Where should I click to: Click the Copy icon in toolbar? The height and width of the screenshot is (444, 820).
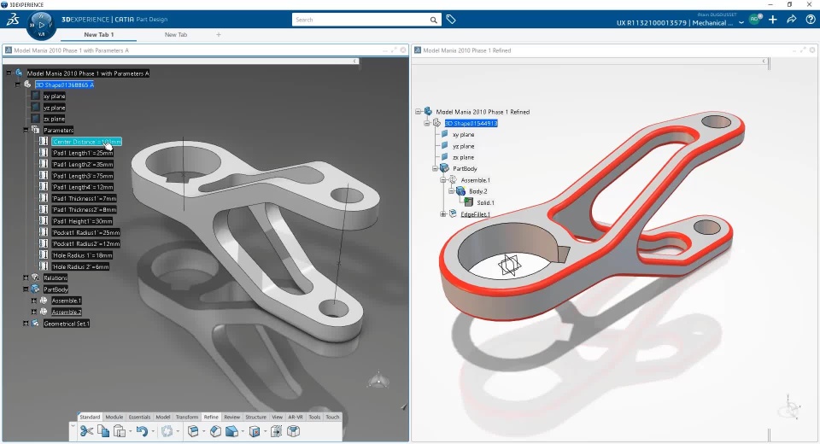103,430
